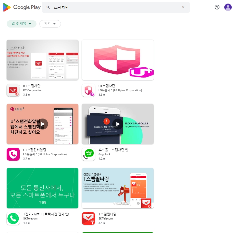
Task: Click the U+스팸차단 title
Action: click(x=107, y=86)
